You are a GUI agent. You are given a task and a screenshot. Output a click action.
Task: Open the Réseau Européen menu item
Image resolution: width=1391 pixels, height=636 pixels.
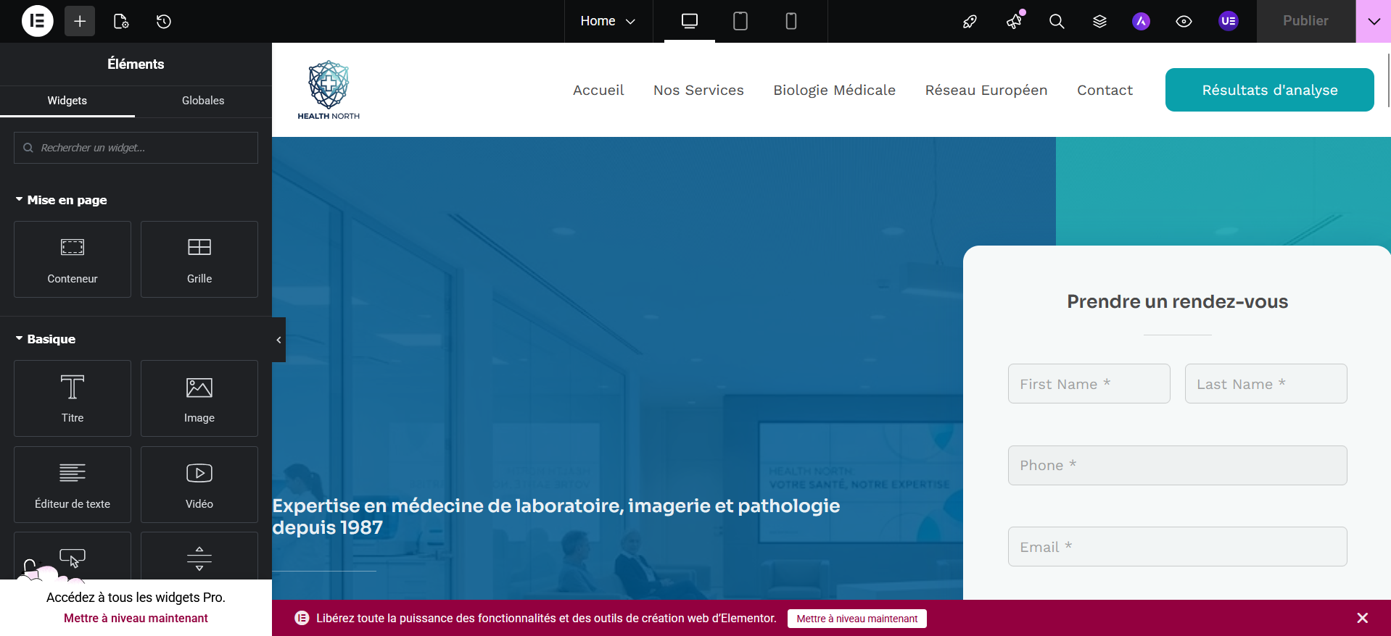point(986,90)
